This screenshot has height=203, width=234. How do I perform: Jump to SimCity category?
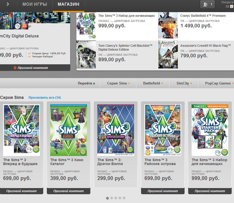pyautogui.click(x=184, y=83)
